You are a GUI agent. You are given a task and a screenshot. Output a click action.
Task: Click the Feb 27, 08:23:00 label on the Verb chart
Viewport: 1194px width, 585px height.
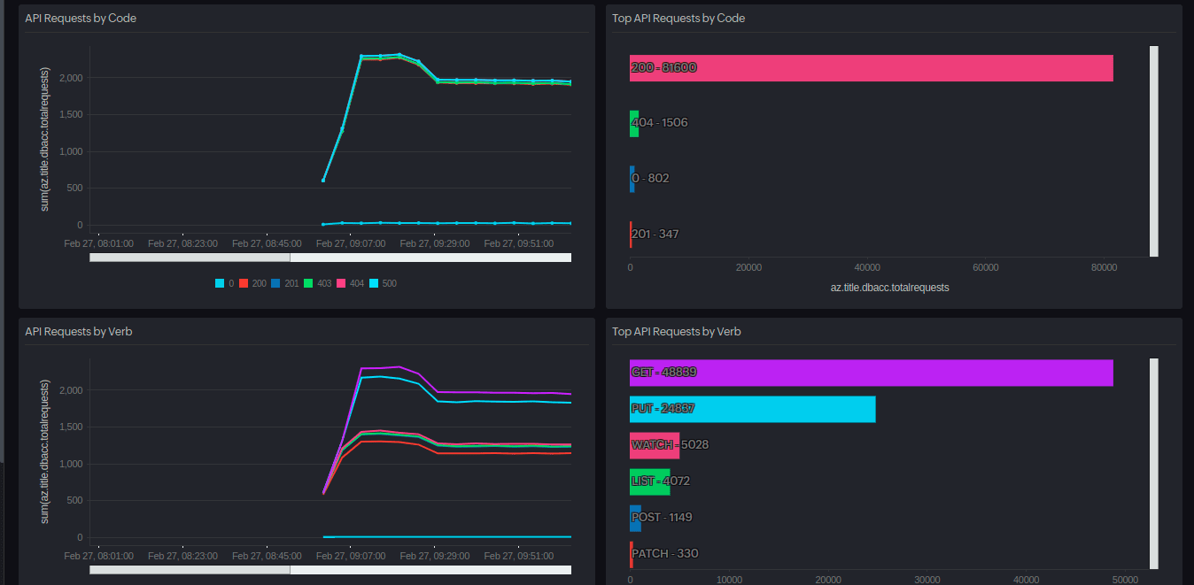point(182,556)
